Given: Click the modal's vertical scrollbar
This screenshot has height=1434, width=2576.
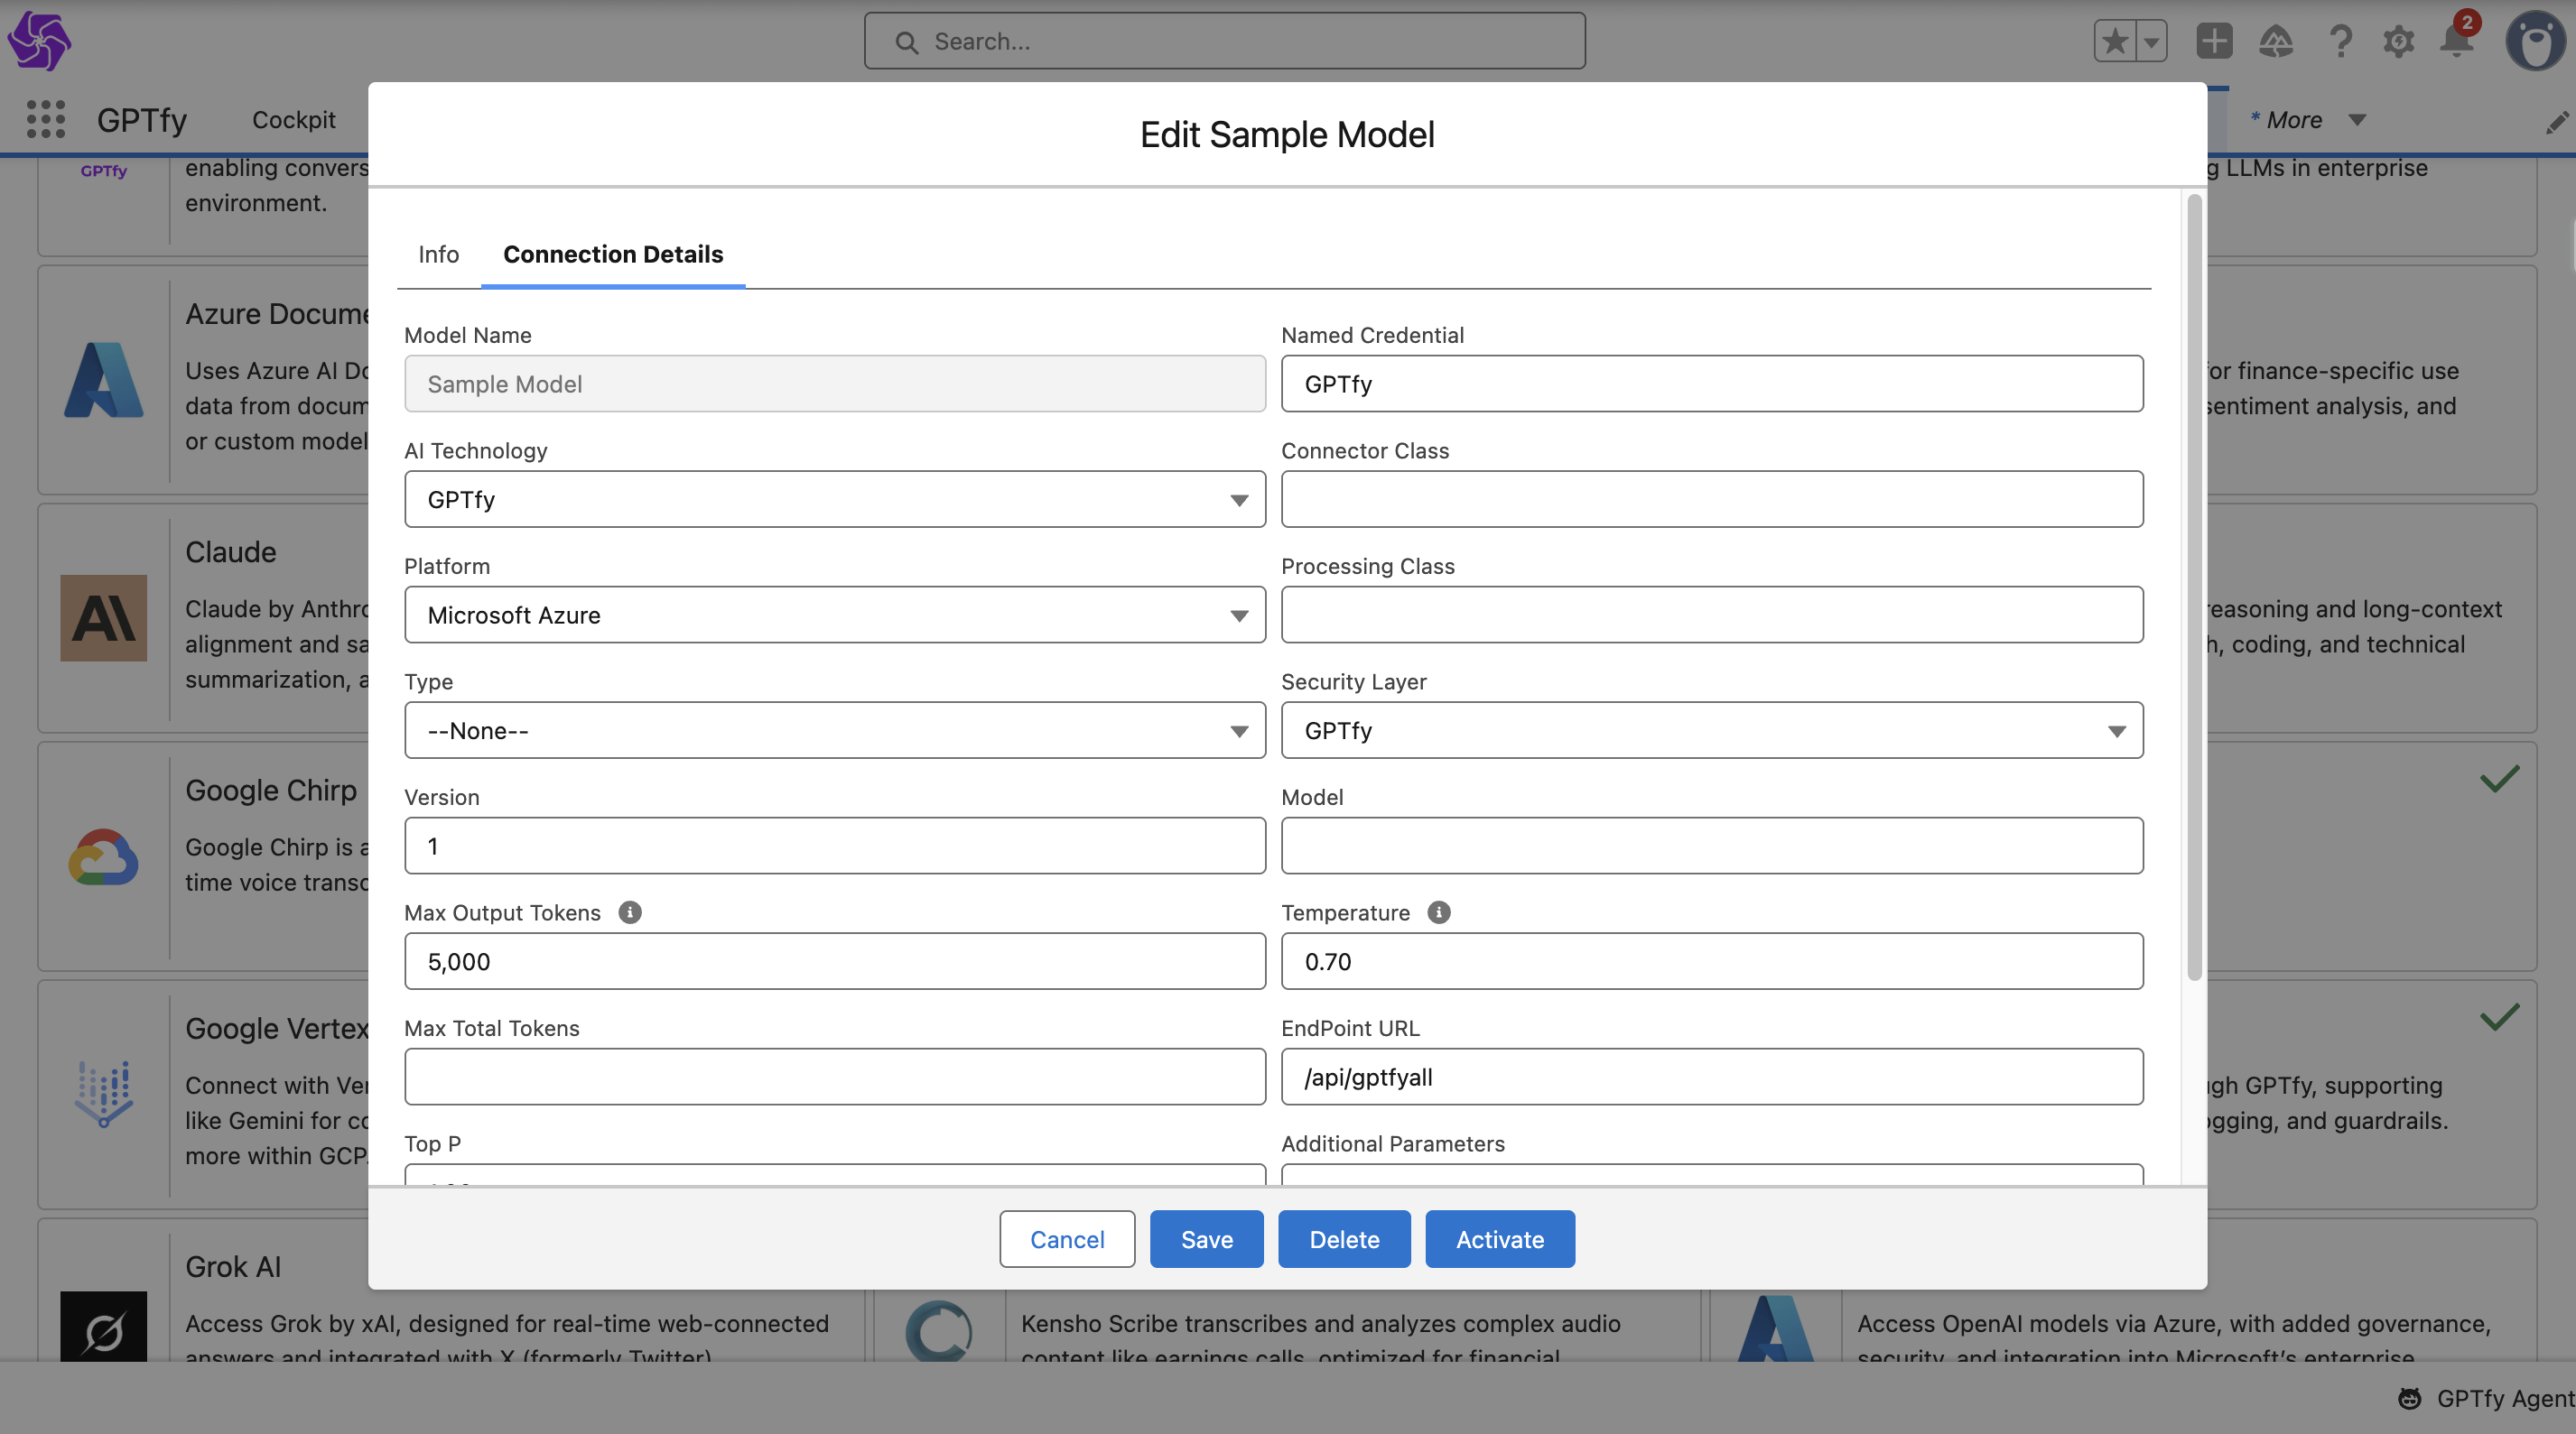Looking at the screenshot, I should pos(2194,587).
